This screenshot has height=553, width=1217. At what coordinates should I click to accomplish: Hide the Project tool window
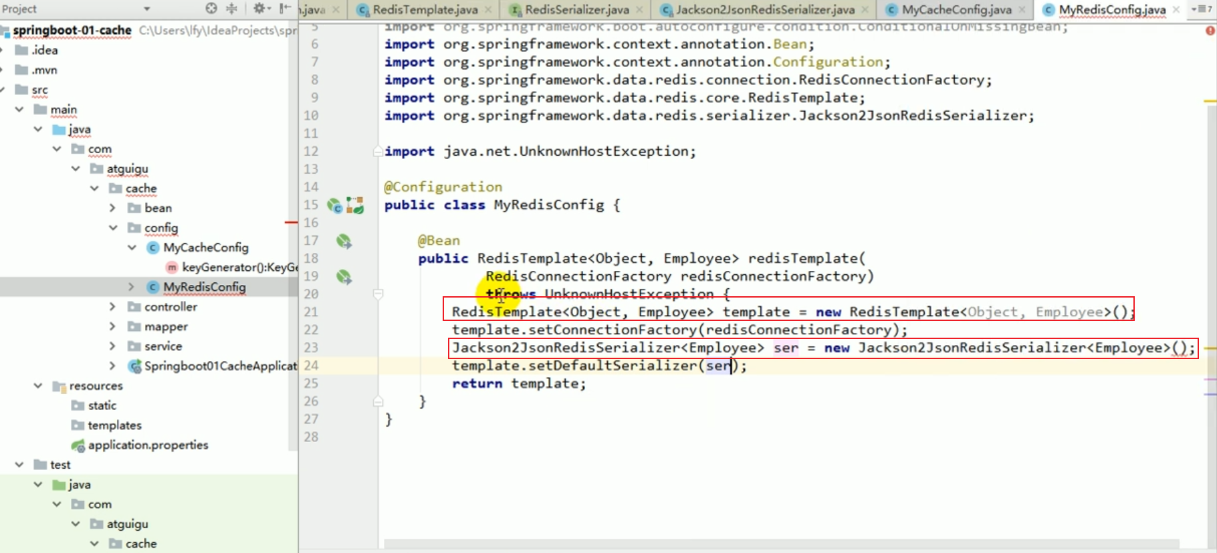pyautogui.click(x=286, y=9)
